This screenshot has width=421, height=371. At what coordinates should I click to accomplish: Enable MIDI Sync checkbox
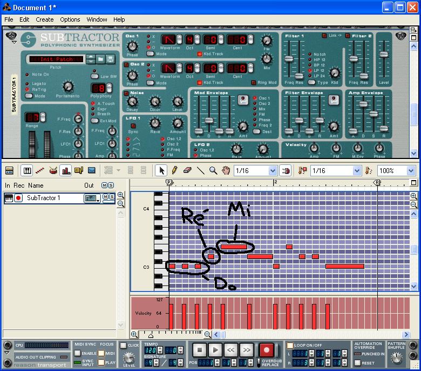(77, 353)
